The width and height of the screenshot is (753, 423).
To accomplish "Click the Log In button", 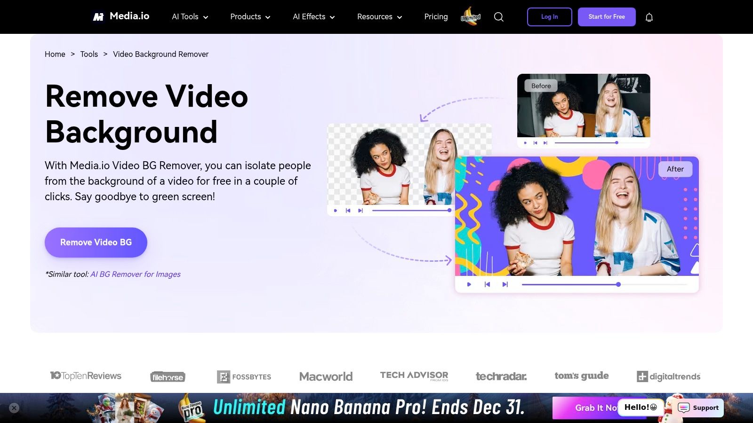I will tap(549, 16).
